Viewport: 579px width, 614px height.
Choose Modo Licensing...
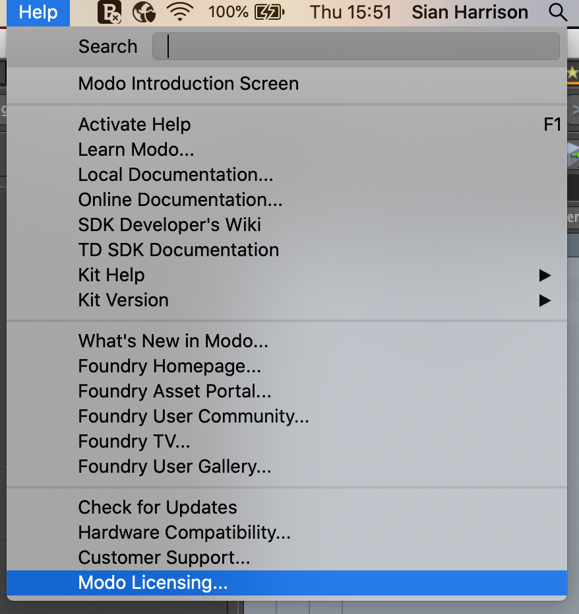287,583
